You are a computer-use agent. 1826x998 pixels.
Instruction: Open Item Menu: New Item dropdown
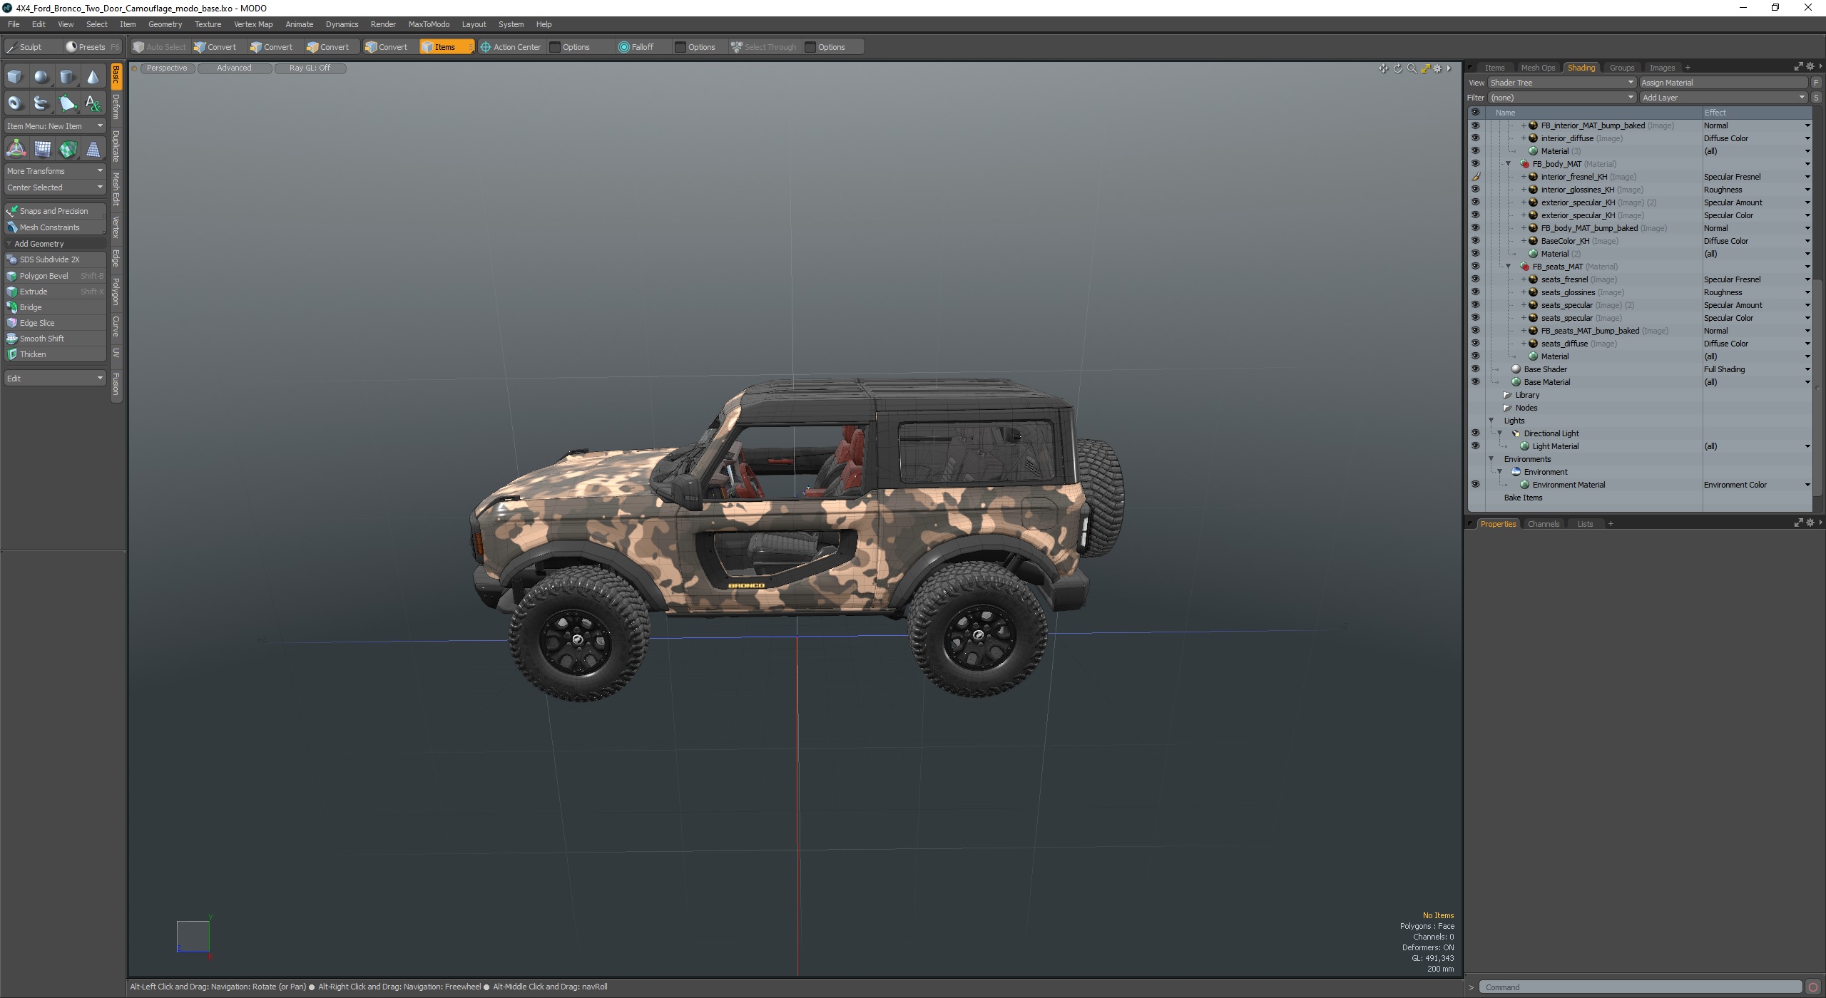point(55,126)
